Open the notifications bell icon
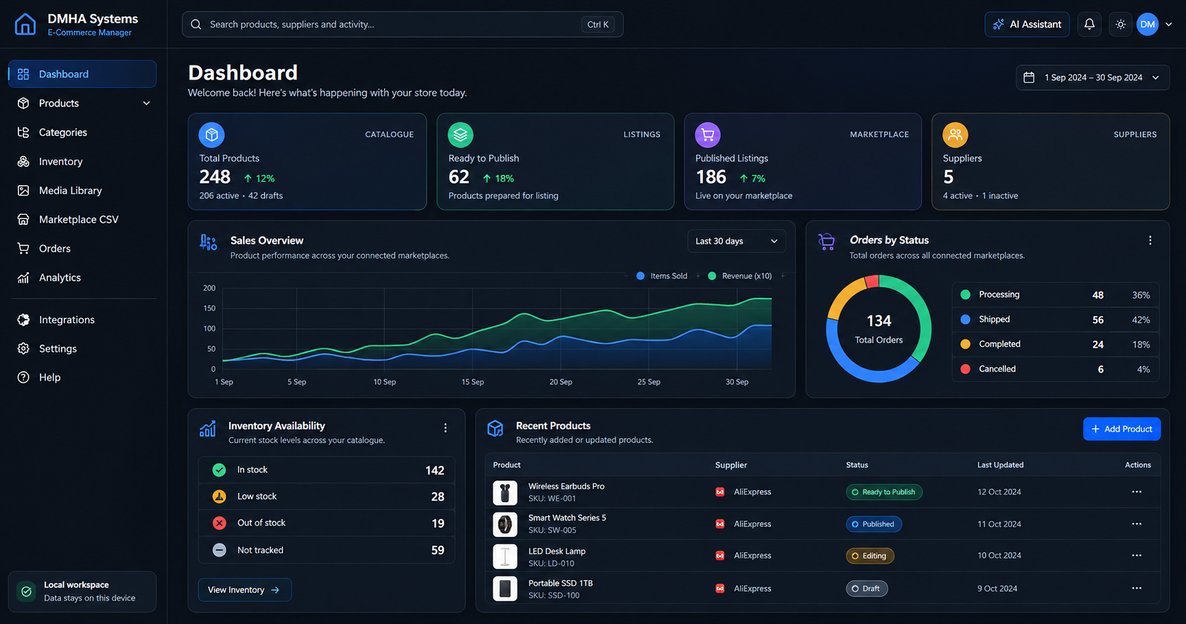 [x=1089, y=24]
